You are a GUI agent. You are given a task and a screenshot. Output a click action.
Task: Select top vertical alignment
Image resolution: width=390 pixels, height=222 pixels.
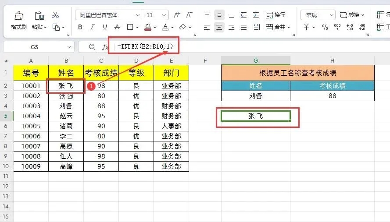pos(207,15)
